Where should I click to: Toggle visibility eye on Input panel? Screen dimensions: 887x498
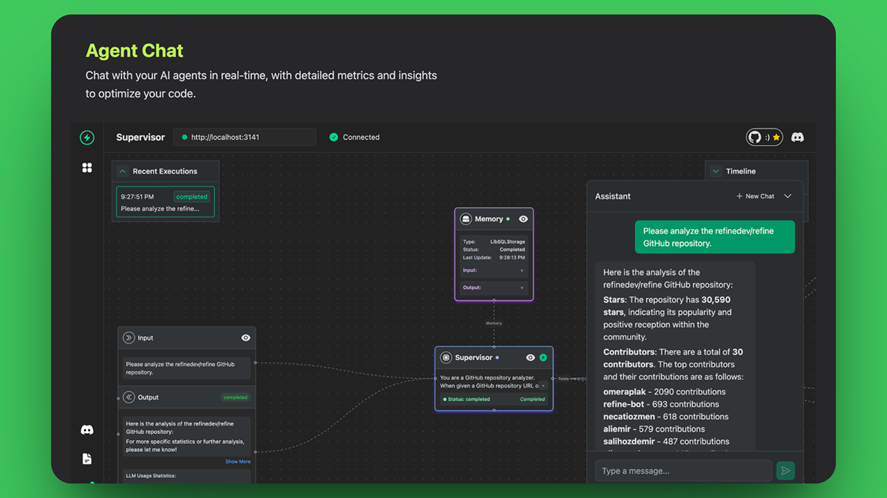pyautogui.click(x=246, y=338)
